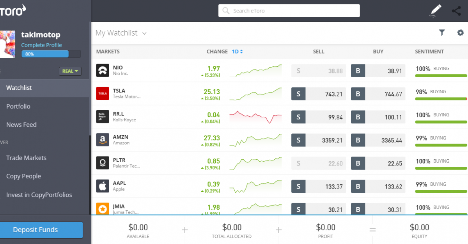
Task: Open the REAL account mode dropdown
Action: coord(70,71)
